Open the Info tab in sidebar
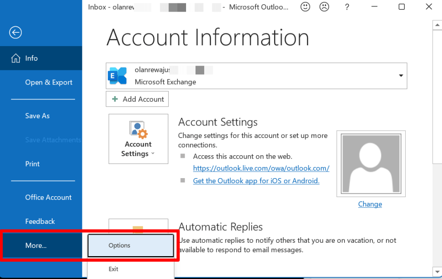 (31, 58)
